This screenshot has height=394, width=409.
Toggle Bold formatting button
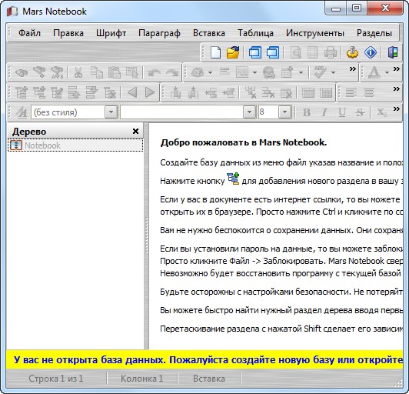tap(307, 112)
